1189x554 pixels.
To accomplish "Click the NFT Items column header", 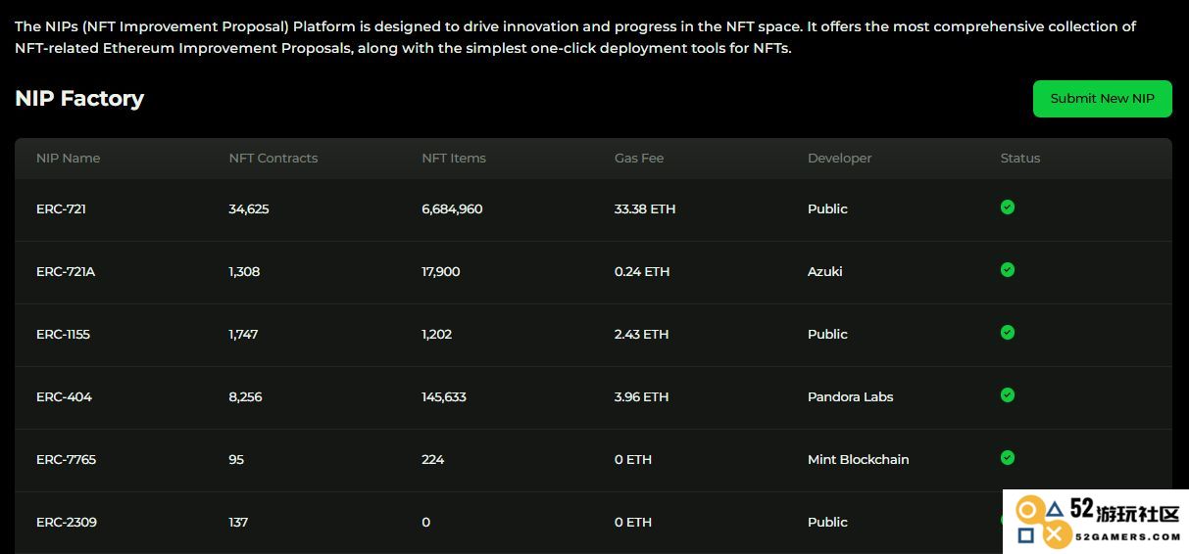I will coord(454,159).
